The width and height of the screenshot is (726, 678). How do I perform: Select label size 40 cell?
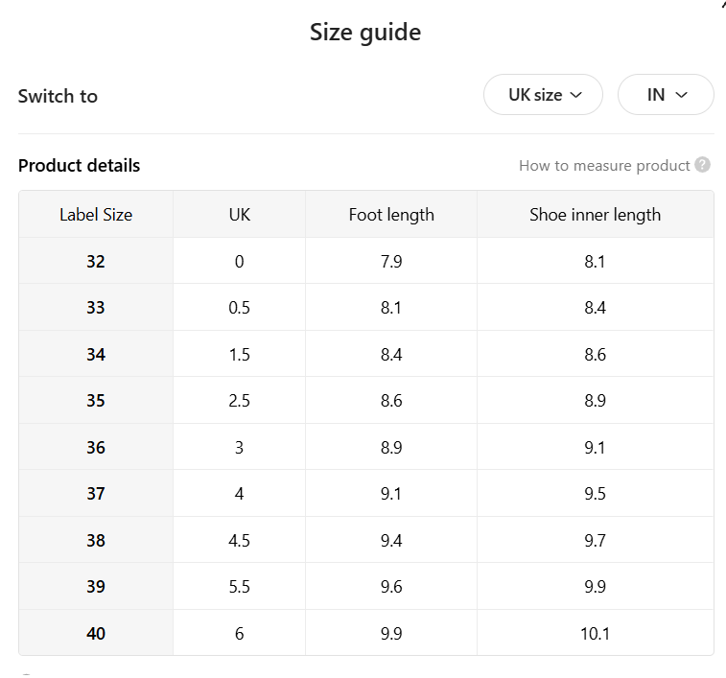point(96,633)
